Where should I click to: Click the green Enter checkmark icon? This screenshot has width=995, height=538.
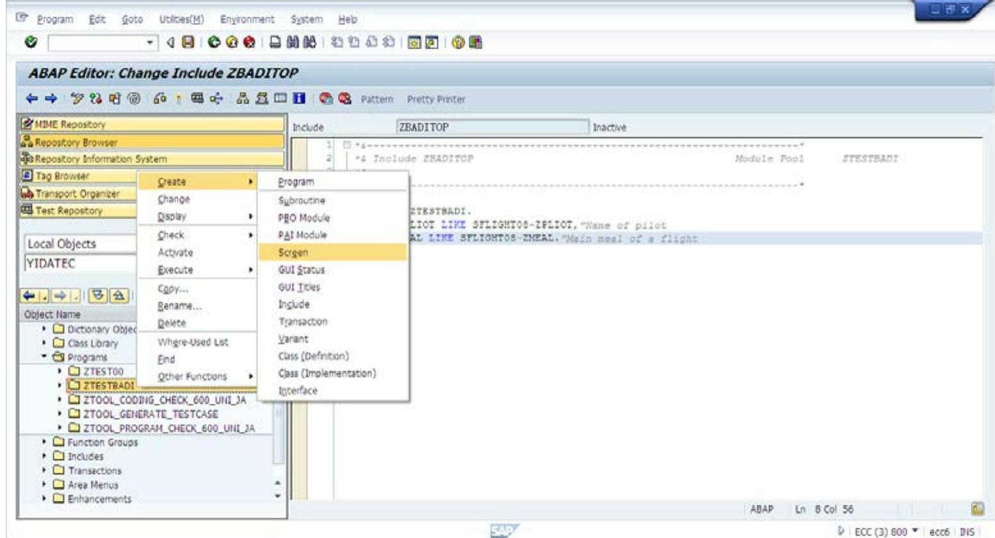point(30,42)
